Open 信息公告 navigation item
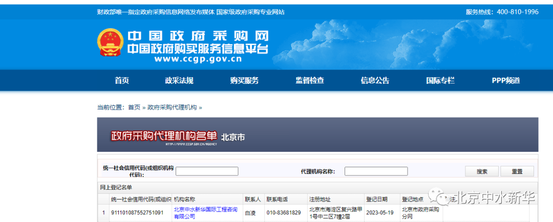Screen dimensions: 553x222 [375, 80]
